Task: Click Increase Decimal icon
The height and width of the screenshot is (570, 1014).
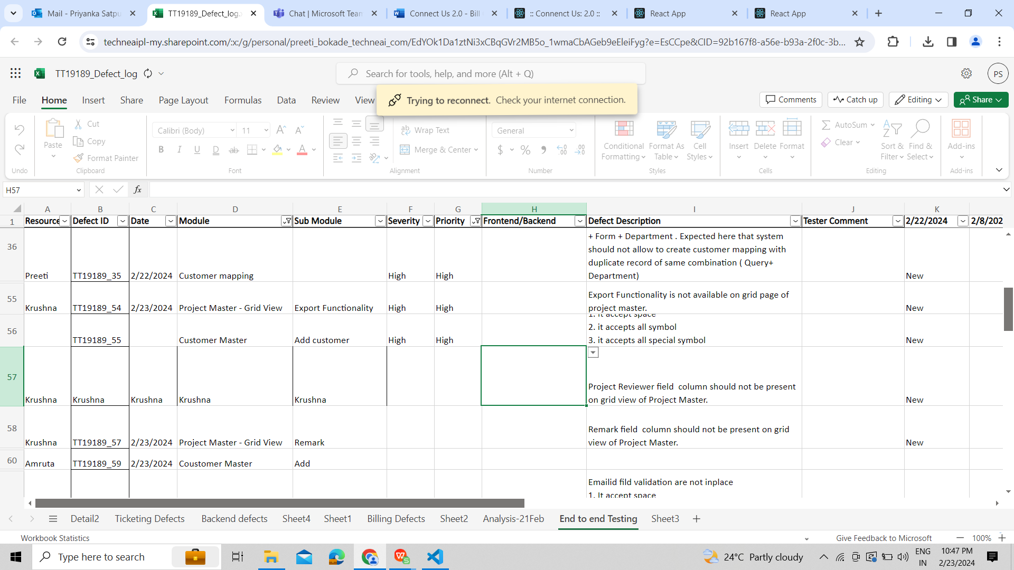Action: click(562, 150)
